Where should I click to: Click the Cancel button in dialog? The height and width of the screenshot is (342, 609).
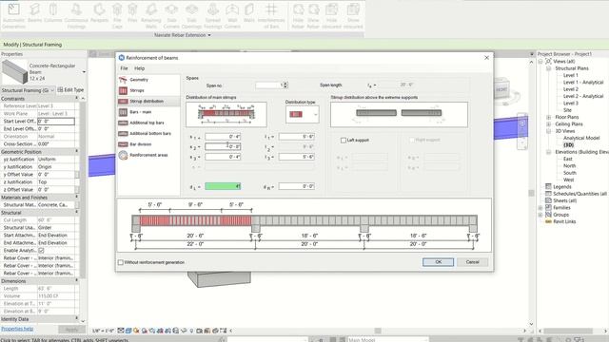472,262
